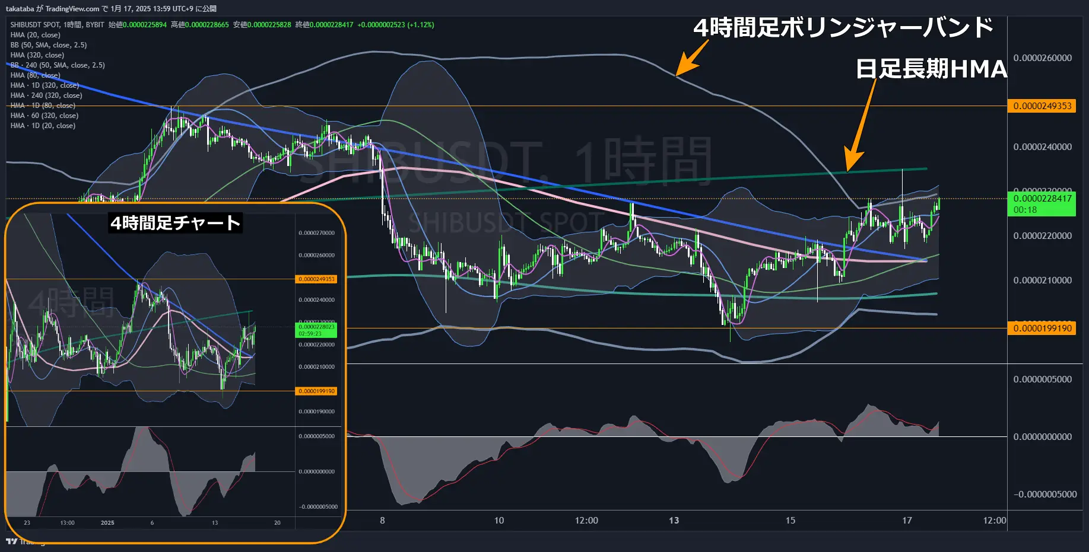Select the HMA (80, close) indicator row
1089x552 pixels.
(36, 75)
